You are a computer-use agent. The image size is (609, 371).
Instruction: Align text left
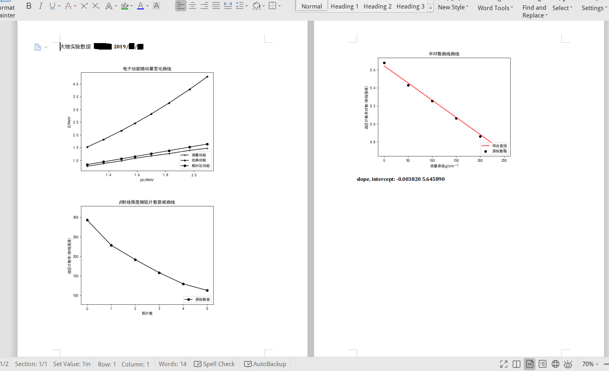[181, 6]
